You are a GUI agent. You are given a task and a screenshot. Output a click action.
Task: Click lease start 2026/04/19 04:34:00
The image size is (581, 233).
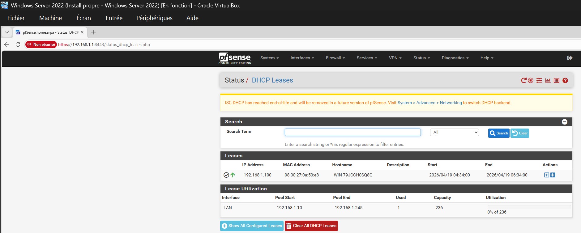449,175
